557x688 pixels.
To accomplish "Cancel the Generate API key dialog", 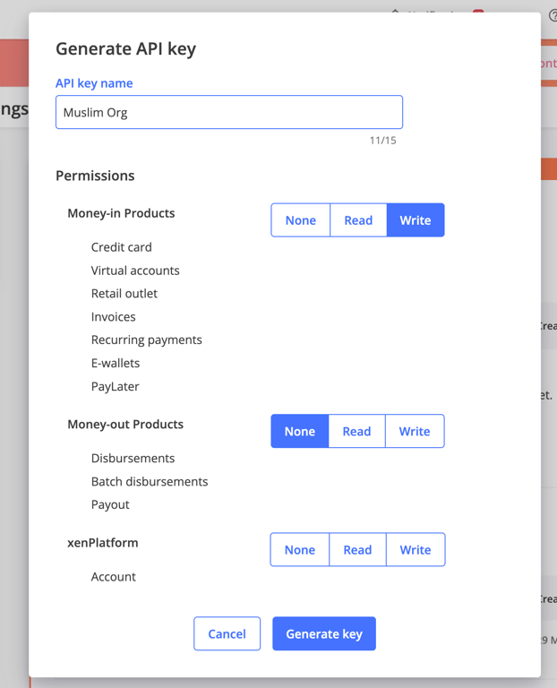I will pyautogui.click(x=227, y=634).
